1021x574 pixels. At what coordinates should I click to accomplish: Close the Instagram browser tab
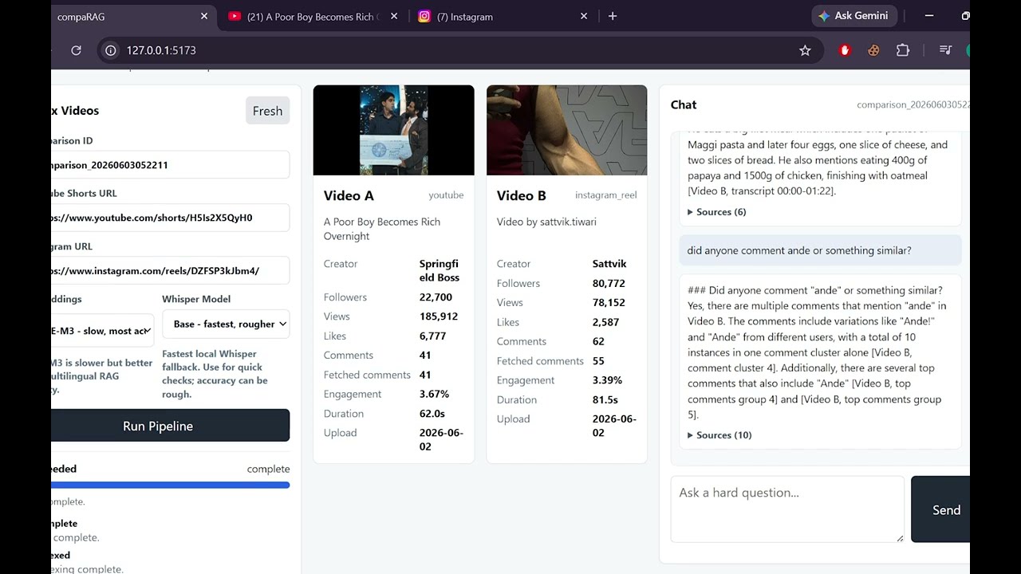coord(584,16)
